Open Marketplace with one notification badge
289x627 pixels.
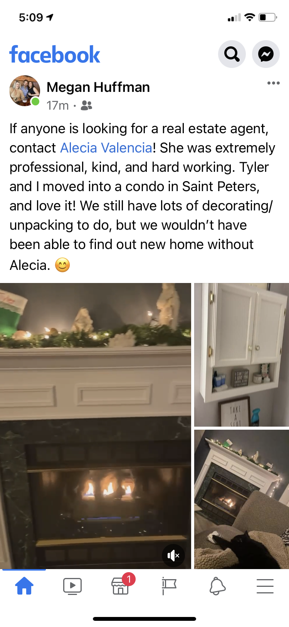121,585
